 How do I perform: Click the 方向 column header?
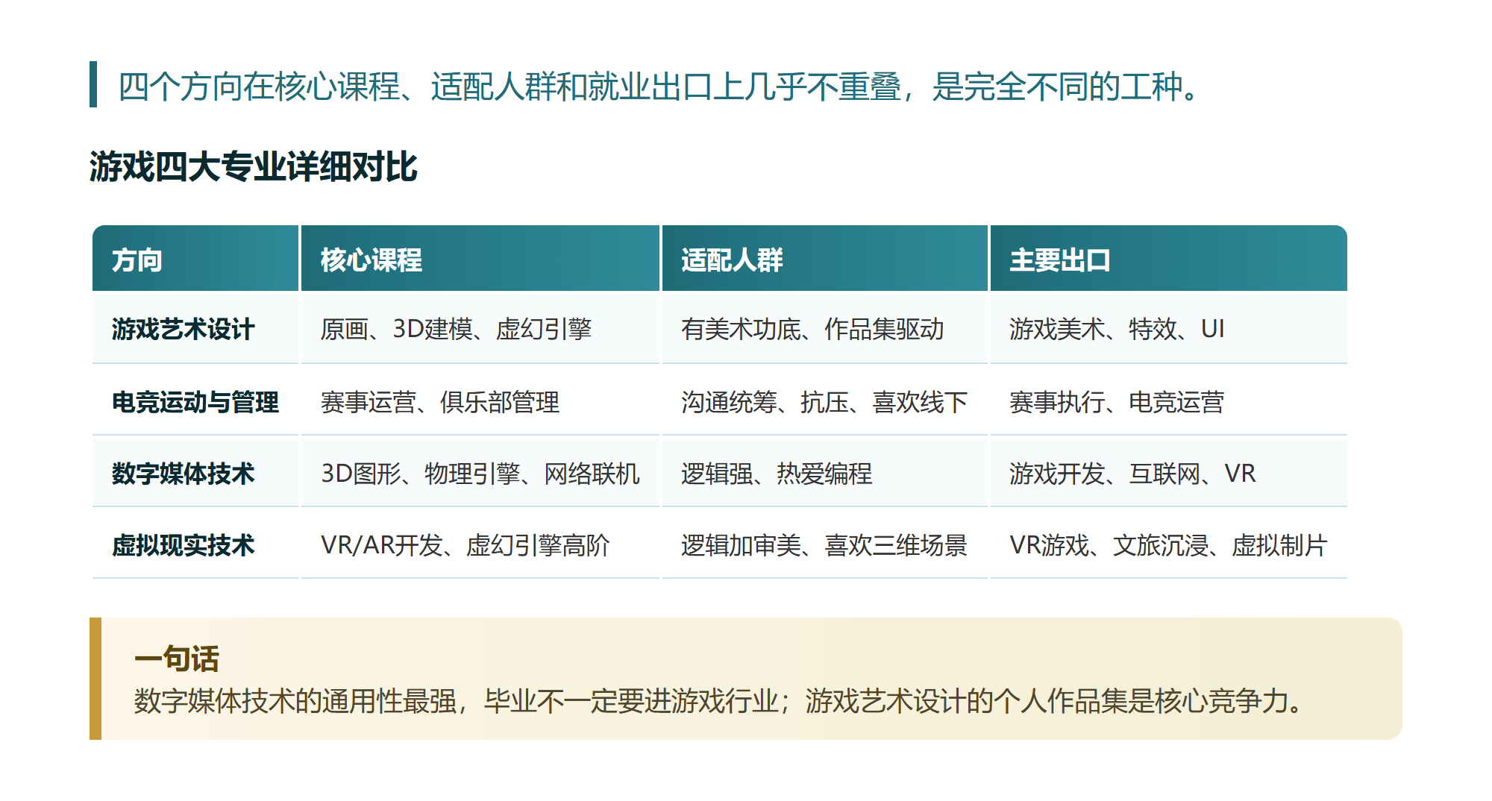[195, 259]
